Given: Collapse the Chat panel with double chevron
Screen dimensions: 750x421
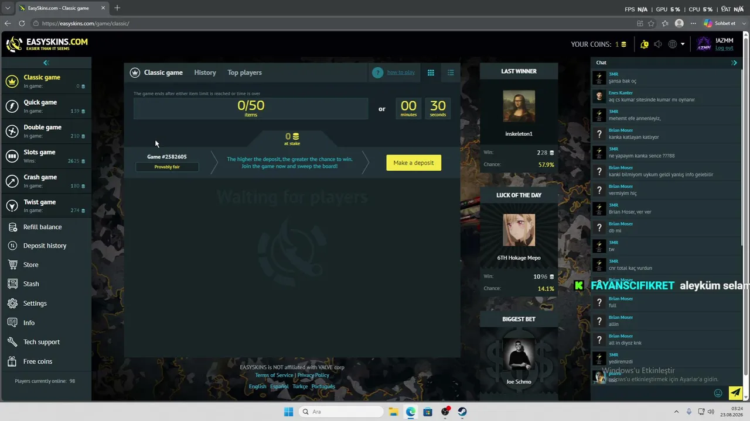Looking at the screenshot, I should [734, 63].
